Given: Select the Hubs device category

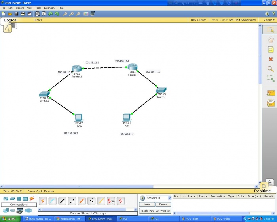Looking at the screenshot, I should coord(19,199).
